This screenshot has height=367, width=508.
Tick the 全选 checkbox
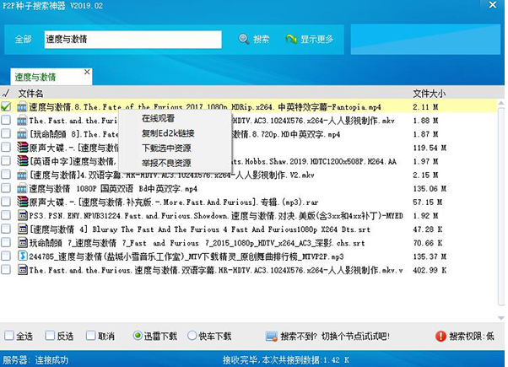click(x=9, y=336)
